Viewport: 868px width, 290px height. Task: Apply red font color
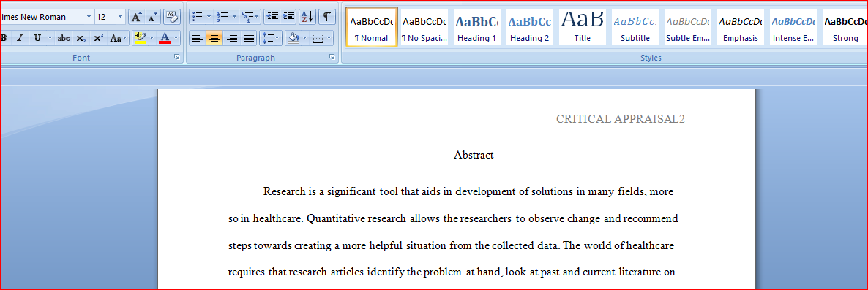[x=165, y=38]
